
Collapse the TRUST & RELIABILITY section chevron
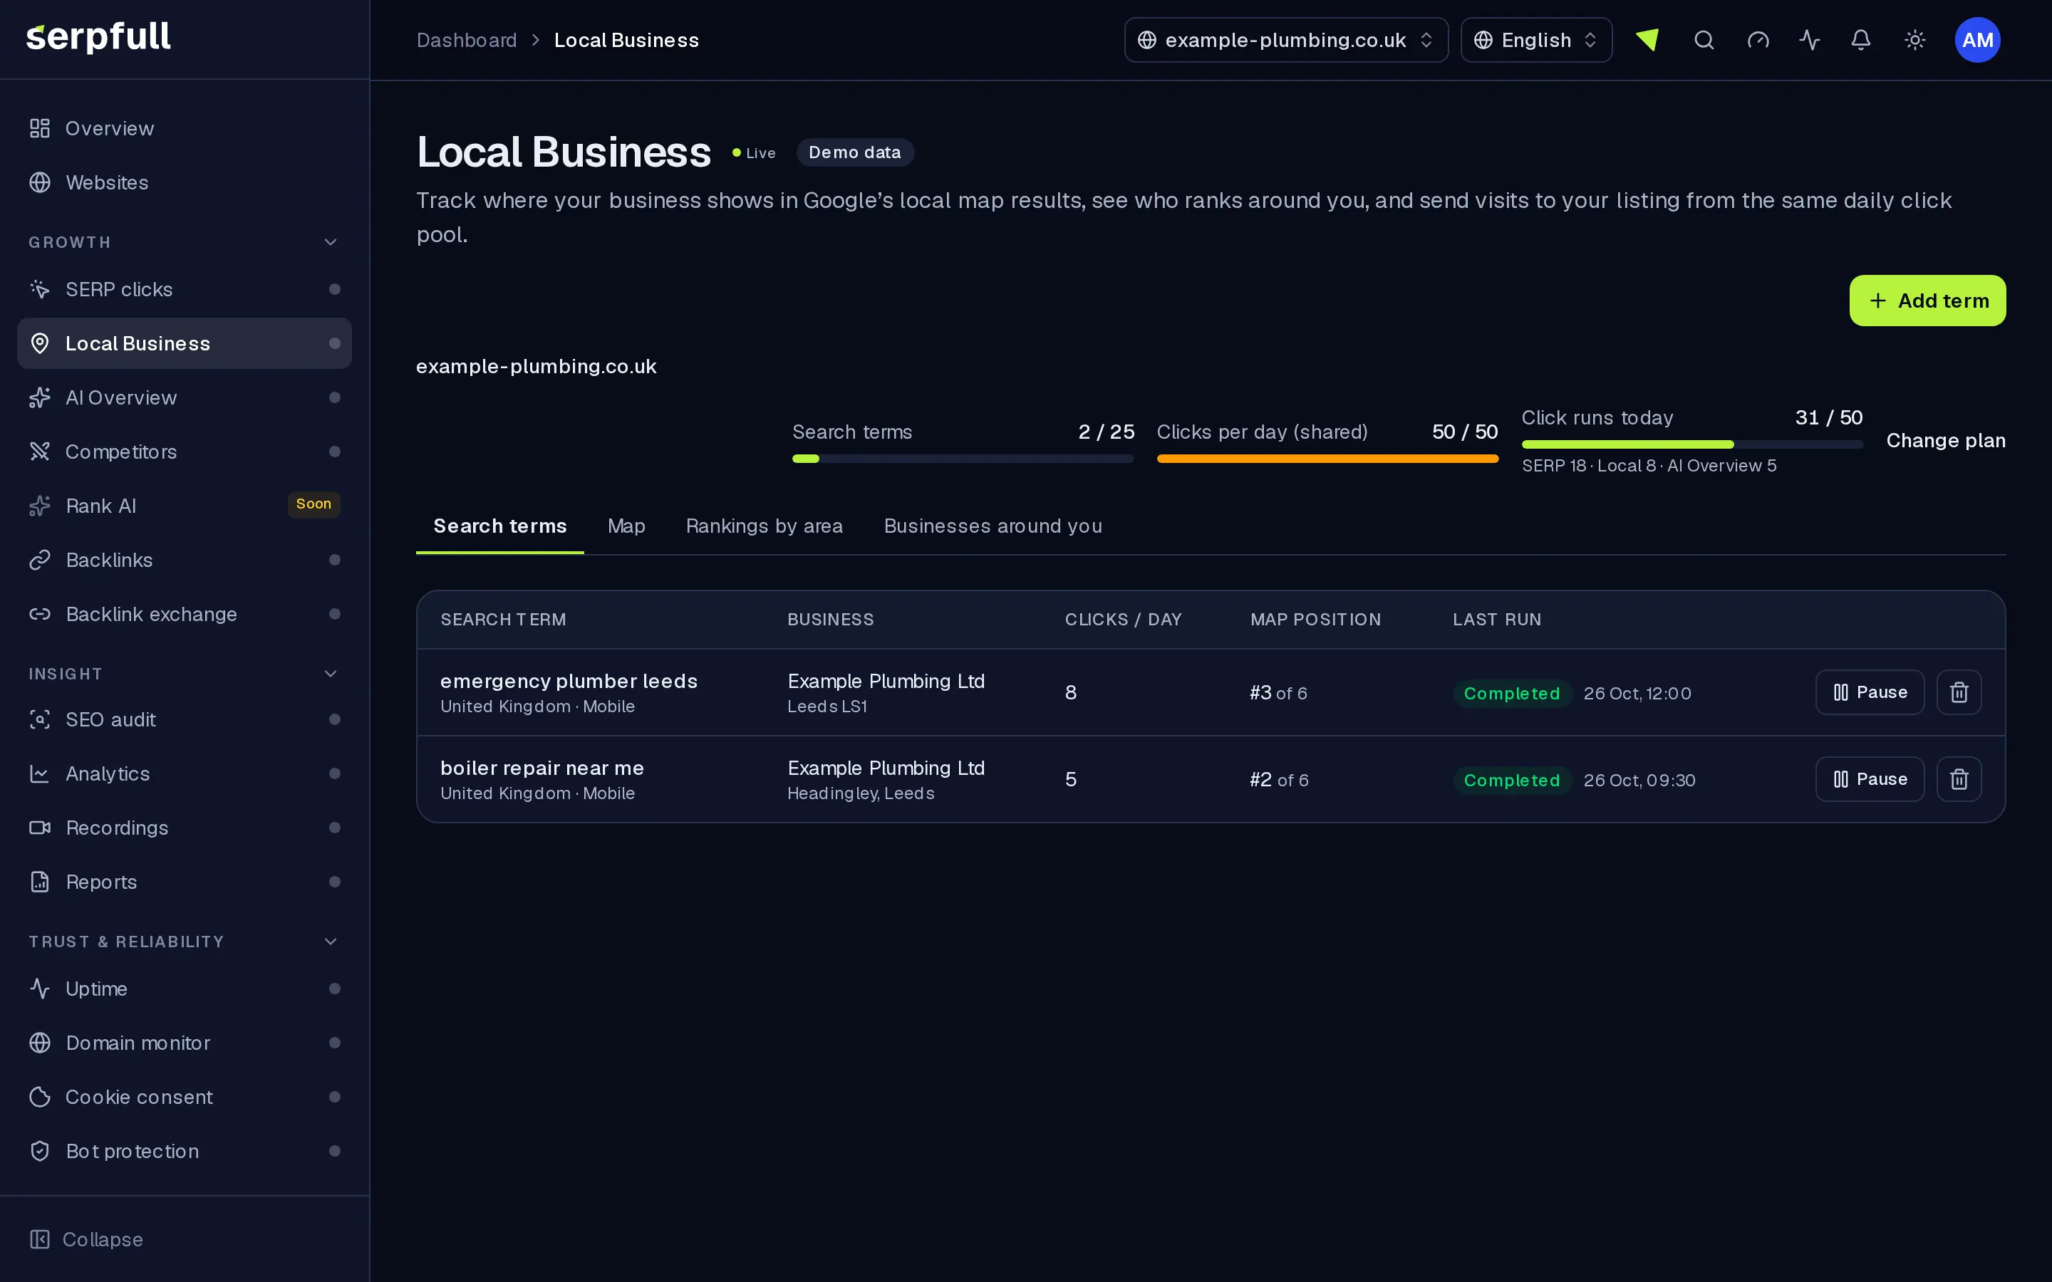coord(331,942)
